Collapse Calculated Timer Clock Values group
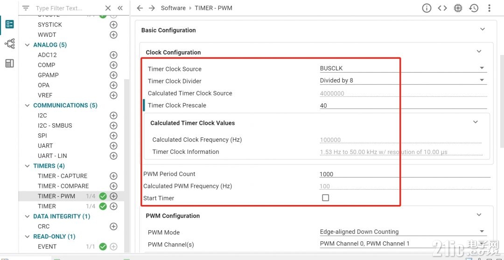504x260 pixels. coord(476,122)
